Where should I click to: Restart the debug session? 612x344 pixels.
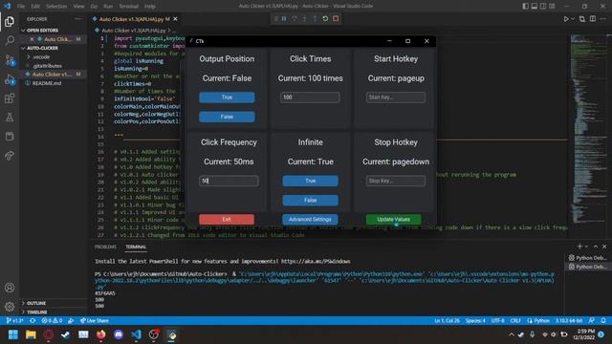pyautogui.click(x=325, y=19)
